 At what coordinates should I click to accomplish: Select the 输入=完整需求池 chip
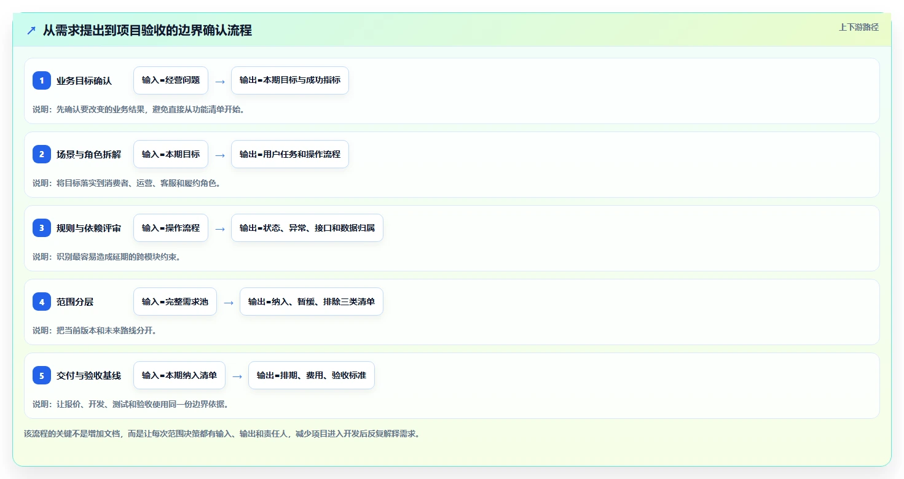175,302
